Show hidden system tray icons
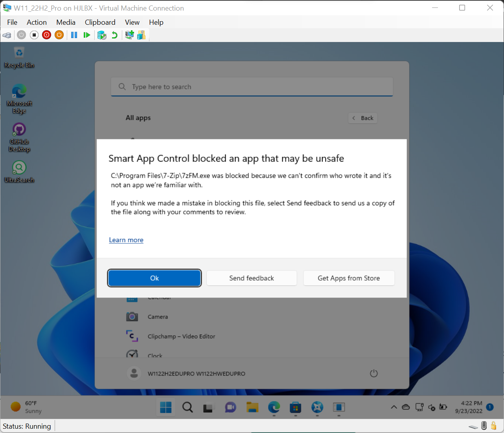Viewport: 504px width, 433px height. [x=394, y=407]
